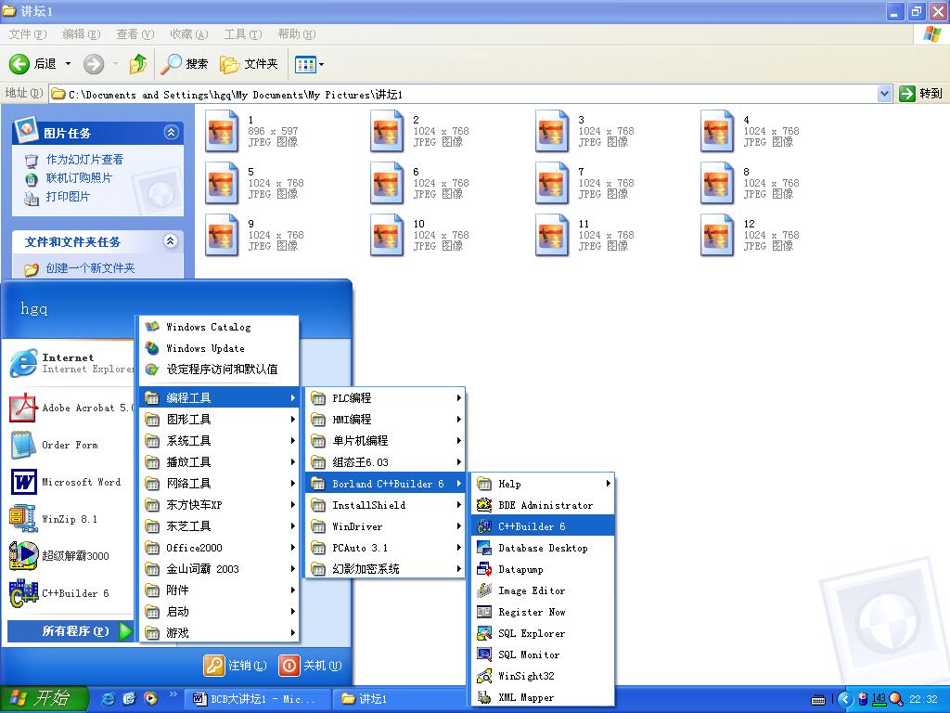Viewport: 950px width, 713px height.
Task: Open 组态王6.03 submenu folder
Action: click(x=385, y=462)
